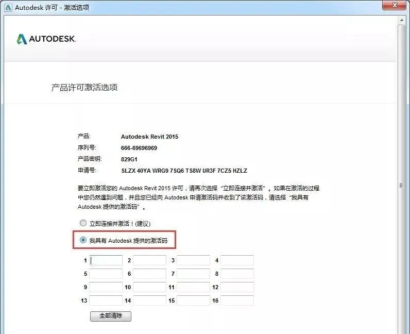Screen dimensions: 410x334
Task: Click the '序列号:' label
Action: 87,147
